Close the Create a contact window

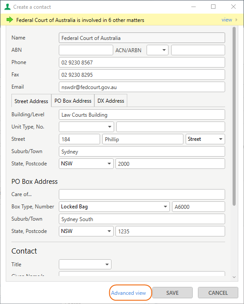(233, 7)
